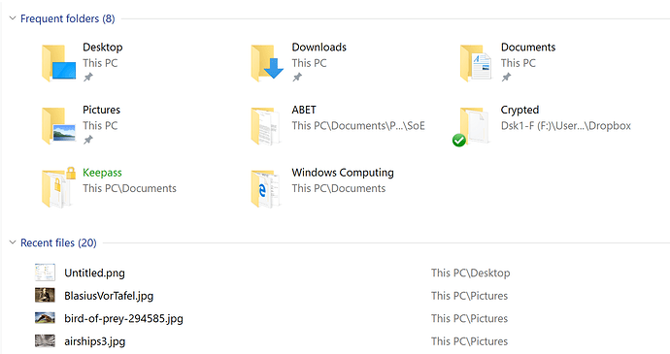The width and height of the screenshot is (670, 354).
Task: Select bird-of-prey-294585.jpg file thumbnail
Action: (45, 318)
